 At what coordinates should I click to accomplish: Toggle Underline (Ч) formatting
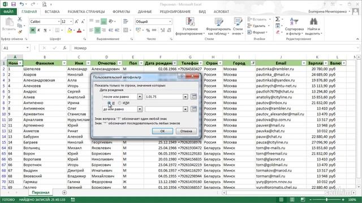(x=45, y=30)
